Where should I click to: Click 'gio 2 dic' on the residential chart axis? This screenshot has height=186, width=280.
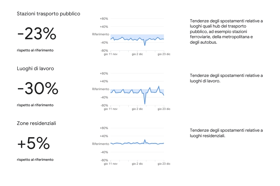pyautogui.click(x=137, y=164)
